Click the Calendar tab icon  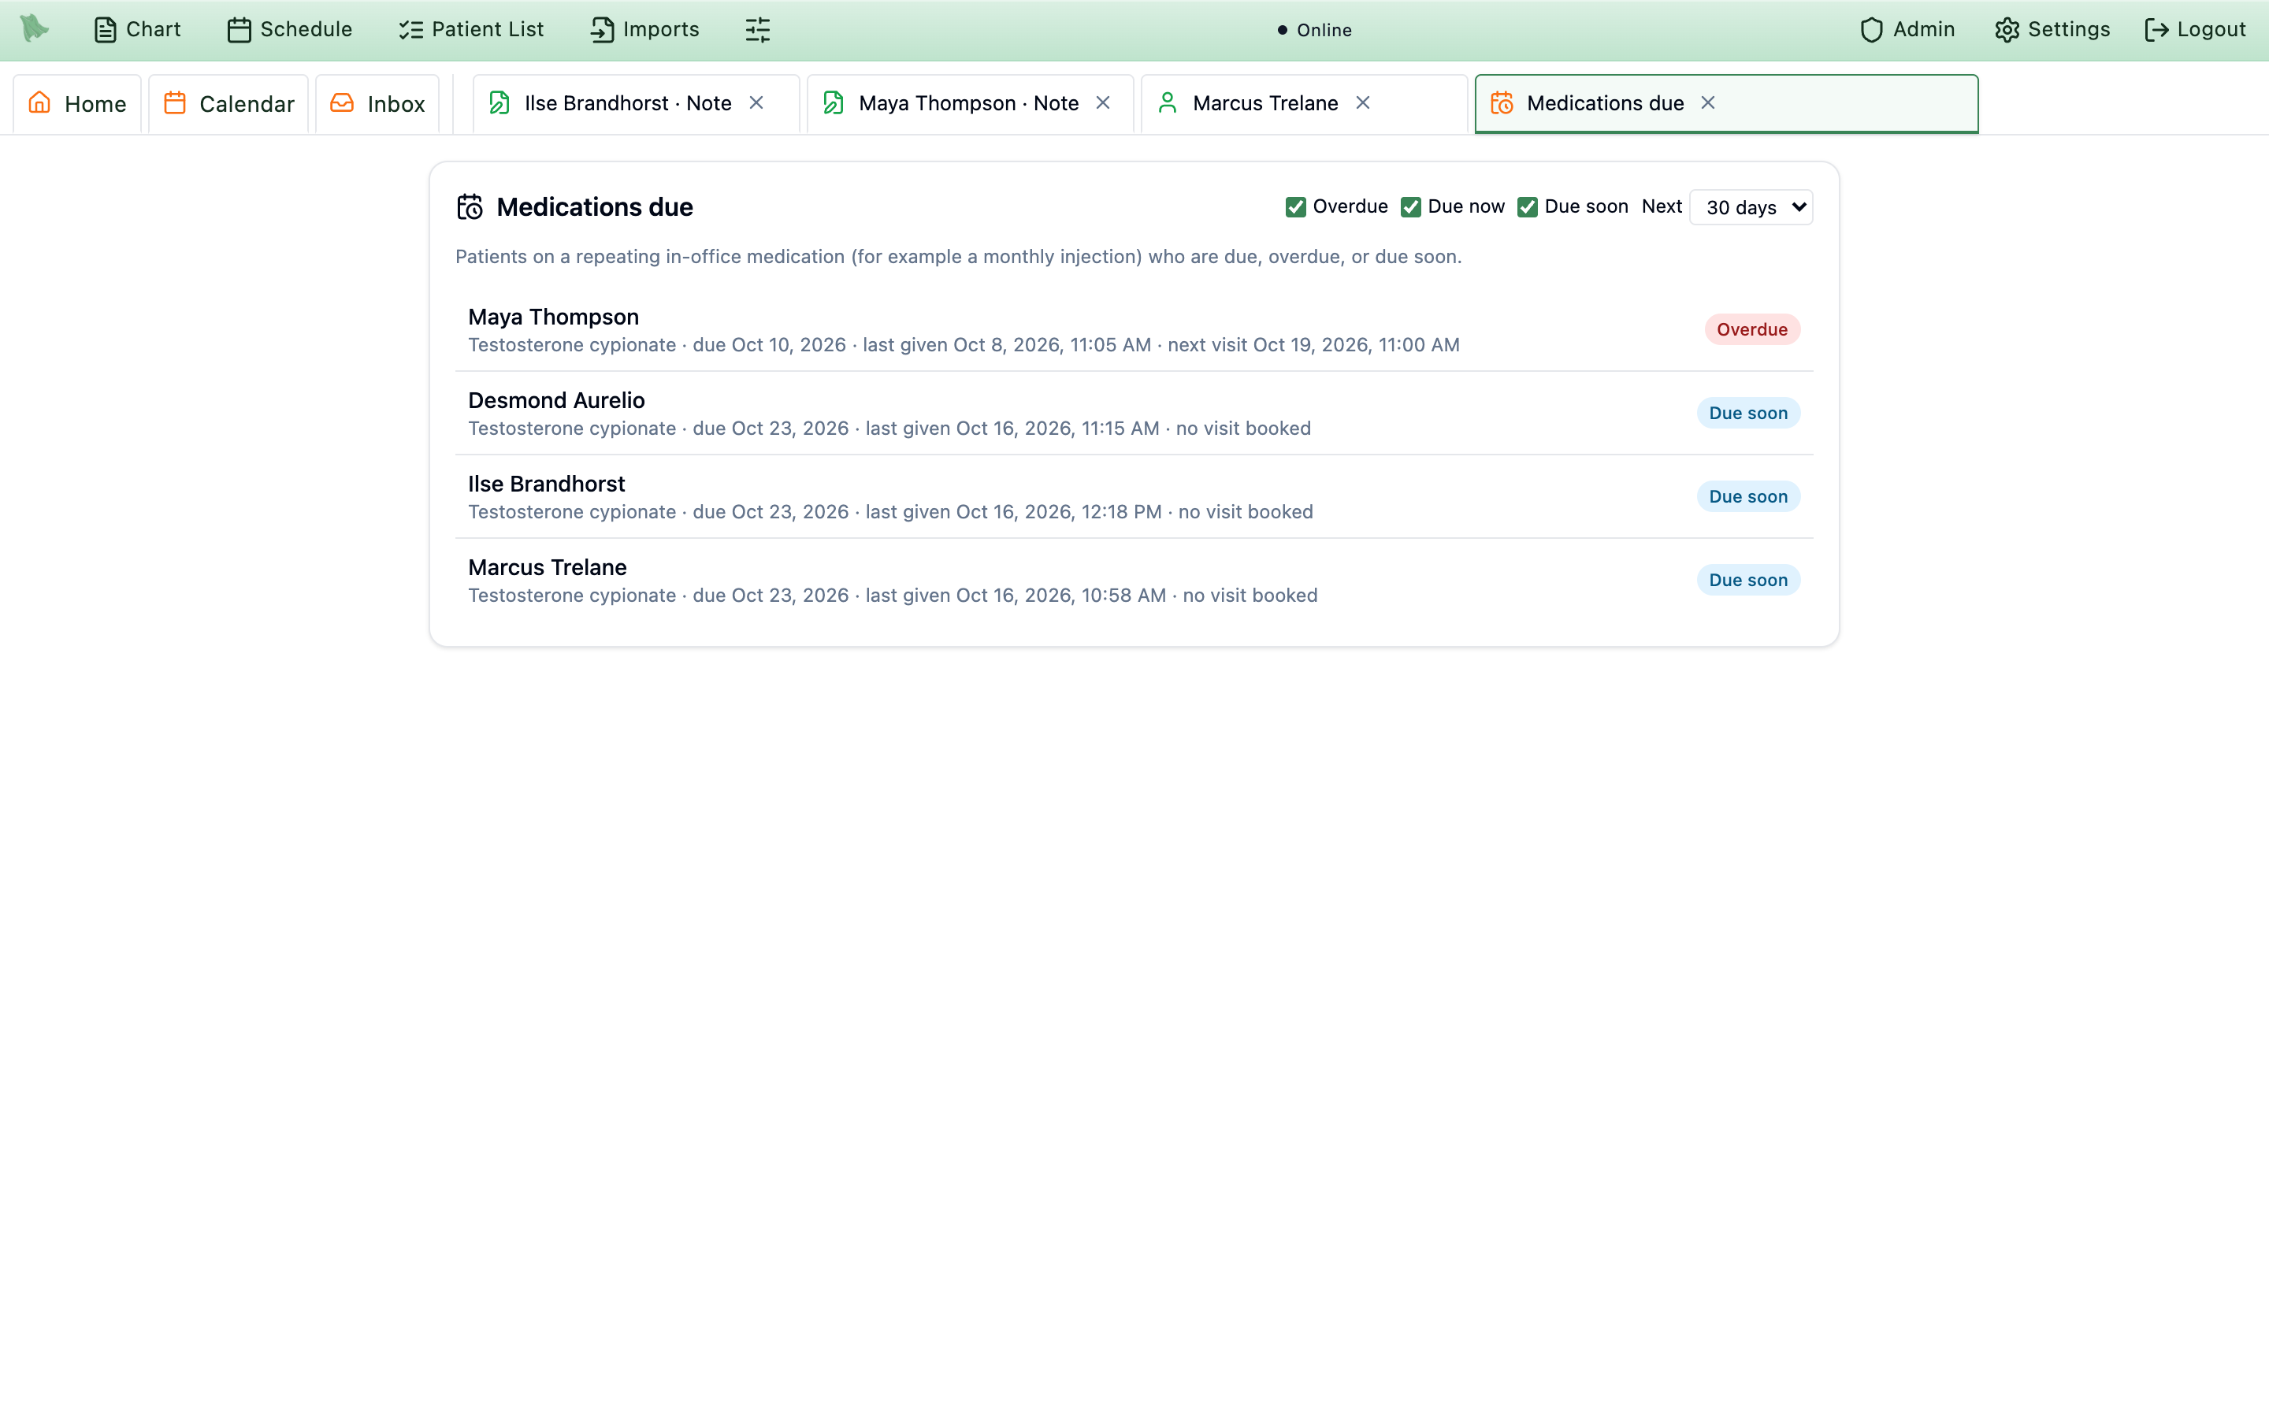point(176,102)
